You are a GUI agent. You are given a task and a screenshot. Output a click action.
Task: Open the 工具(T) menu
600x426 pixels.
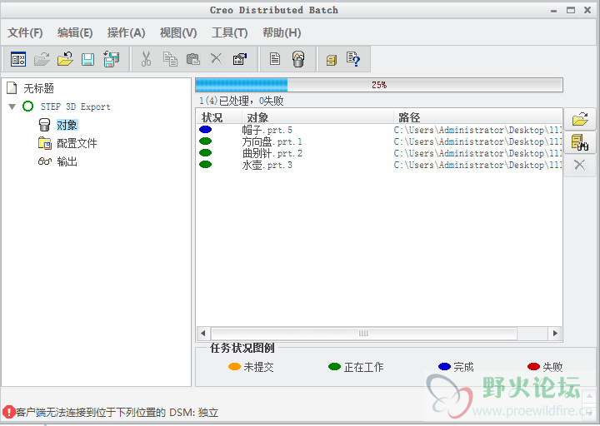(x=230, y=32)
